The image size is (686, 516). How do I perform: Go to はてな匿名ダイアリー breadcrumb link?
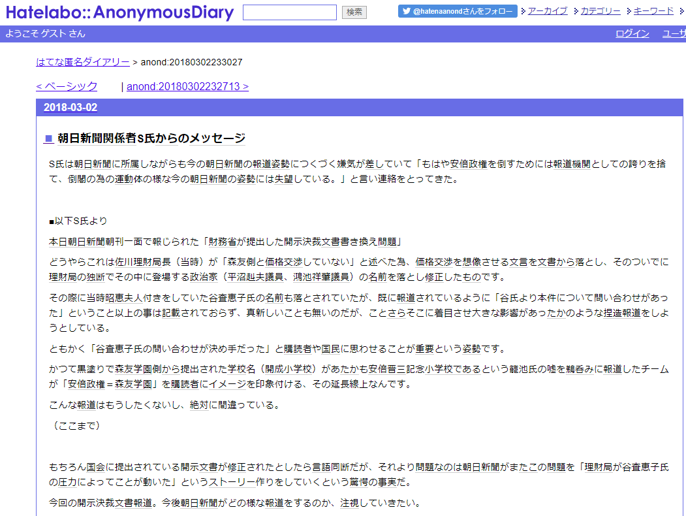(83, 62)
